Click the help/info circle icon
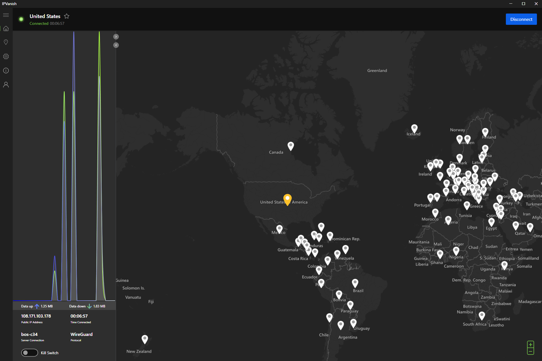This screenshot has height=361, width=542. [x=6, y=70]
